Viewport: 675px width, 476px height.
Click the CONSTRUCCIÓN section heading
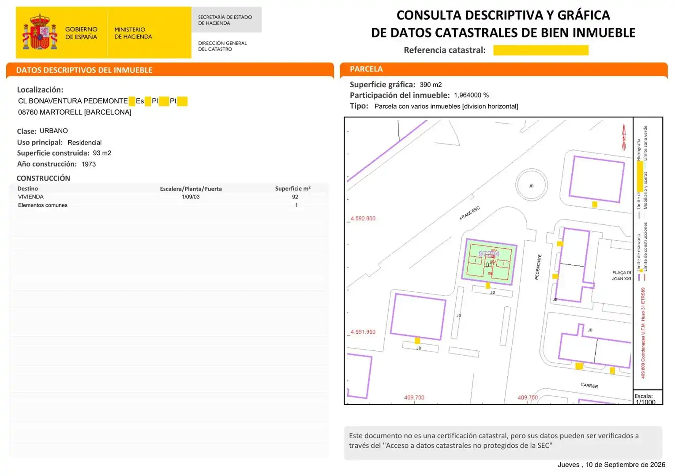[43, 178]
